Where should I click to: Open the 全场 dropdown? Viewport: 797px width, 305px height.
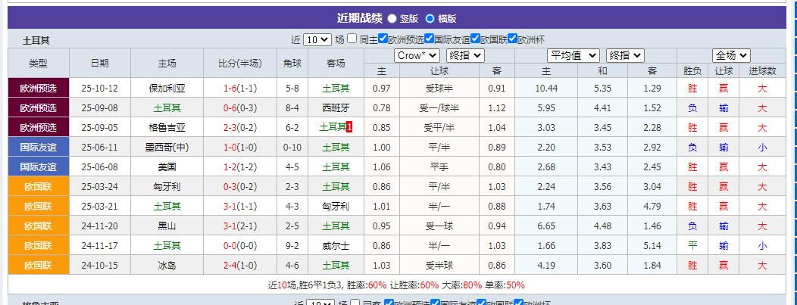click(x=731, y=55)
